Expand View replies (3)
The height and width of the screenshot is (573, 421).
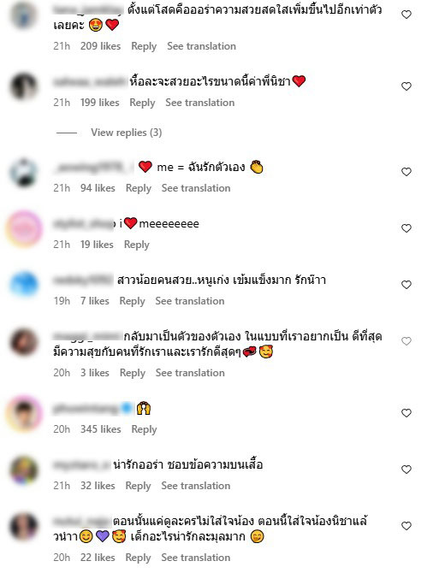tap(126, 133)
